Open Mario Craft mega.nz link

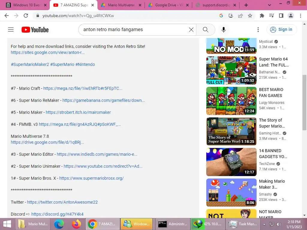[83, 88]
